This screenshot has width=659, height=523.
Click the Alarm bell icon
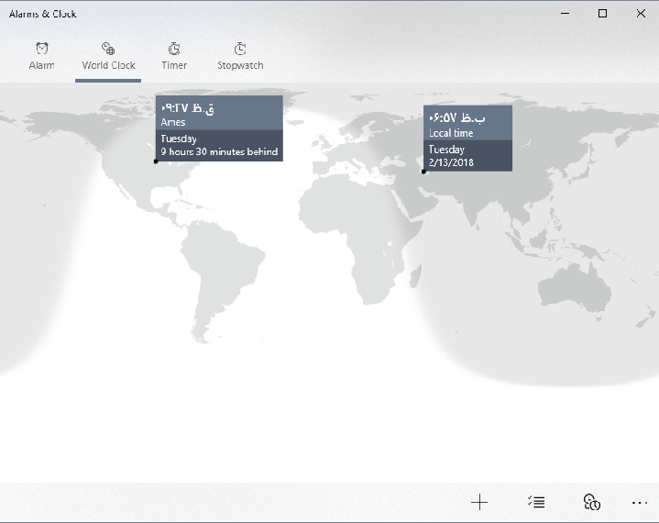tap(42, 49)
